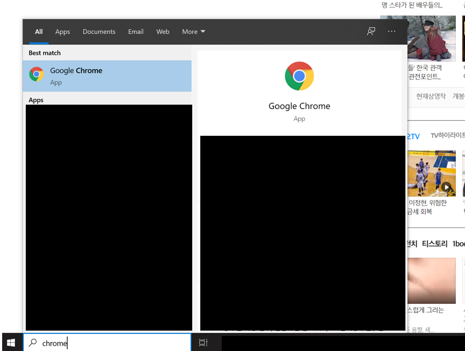
Task: Open the skin close-up thumbnail
Action: (x=432, y=281)
